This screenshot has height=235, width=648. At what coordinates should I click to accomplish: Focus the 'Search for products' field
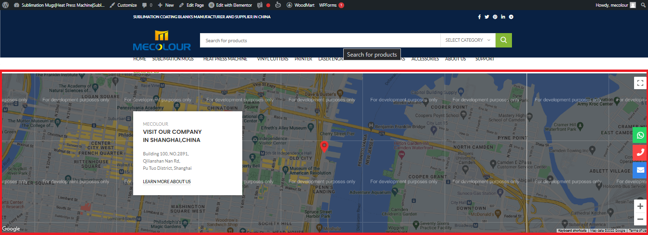pos(320,40)
